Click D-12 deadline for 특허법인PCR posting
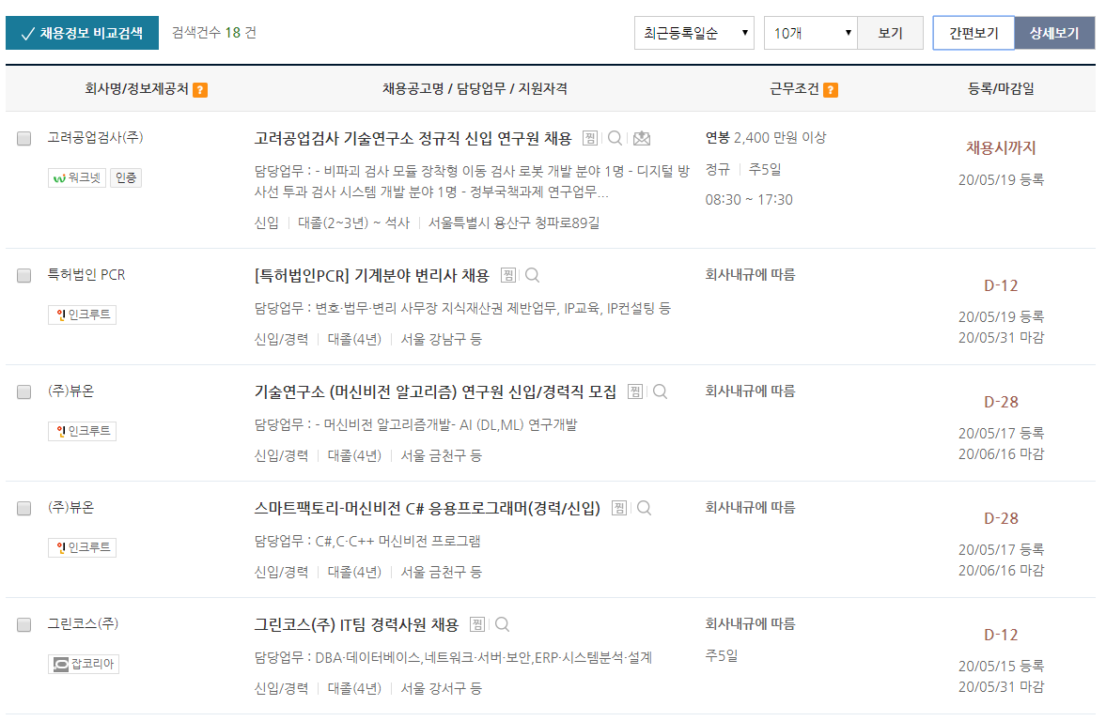This screenshot has width=1106, height=721. [x=1001, y=285]
